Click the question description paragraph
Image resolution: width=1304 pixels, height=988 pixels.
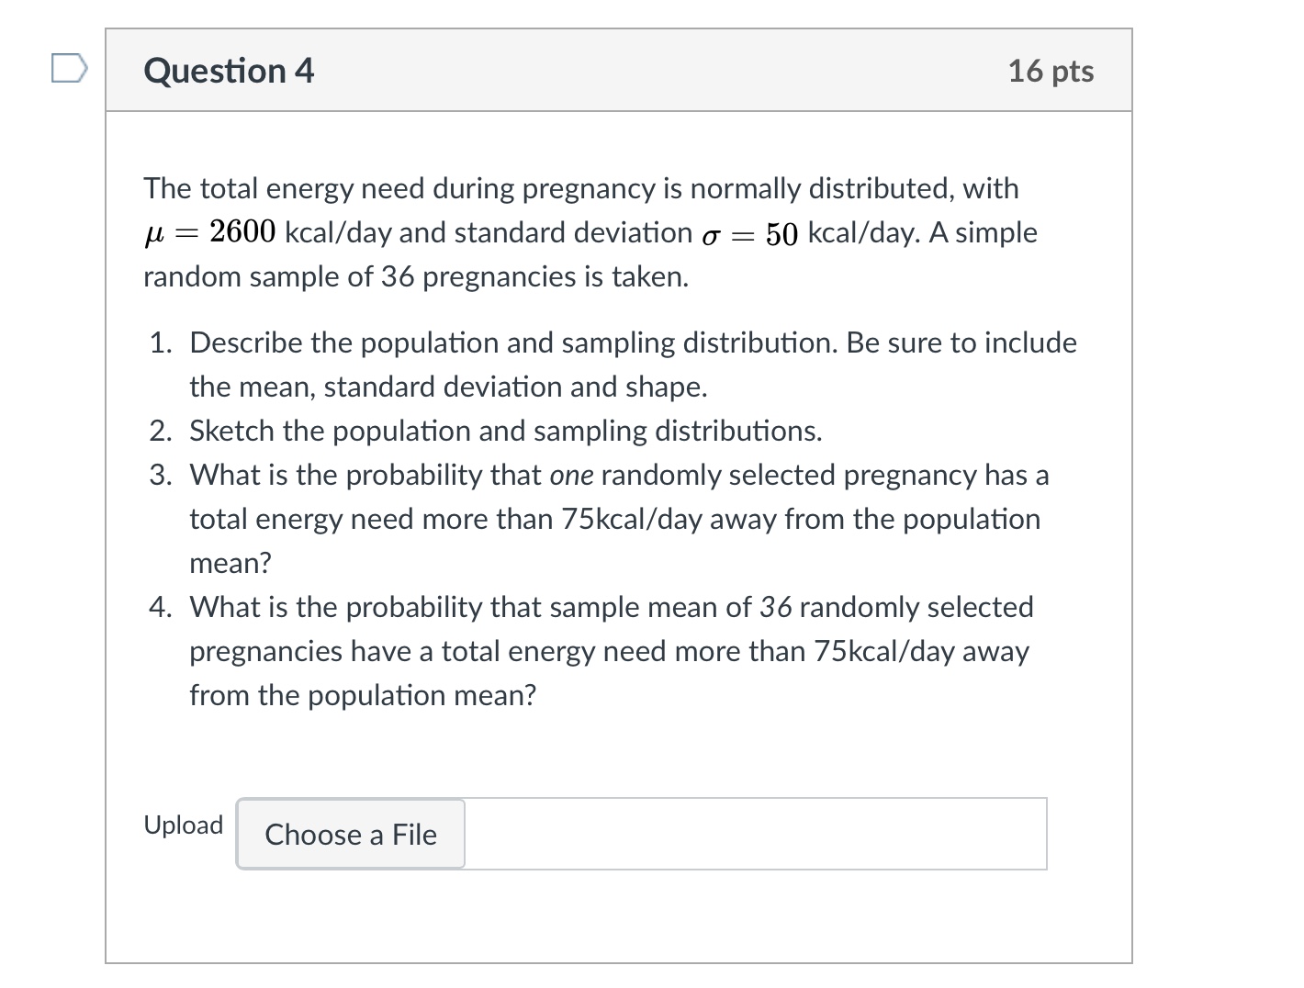point(590,231)
